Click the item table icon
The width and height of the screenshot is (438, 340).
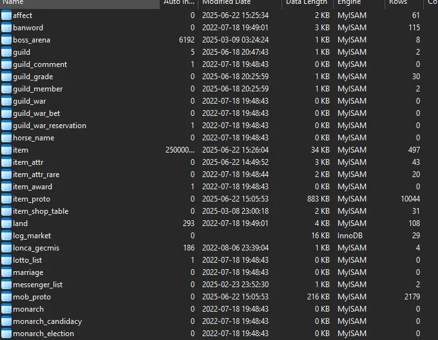tap(6, 150)
